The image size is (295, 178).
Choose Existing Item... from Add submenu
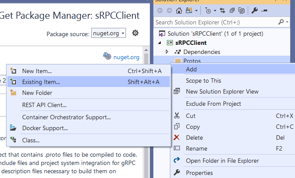coord(89,82)
